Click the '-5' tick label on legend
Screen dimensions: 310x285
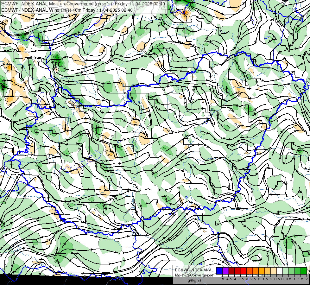(x=222, y=279)
